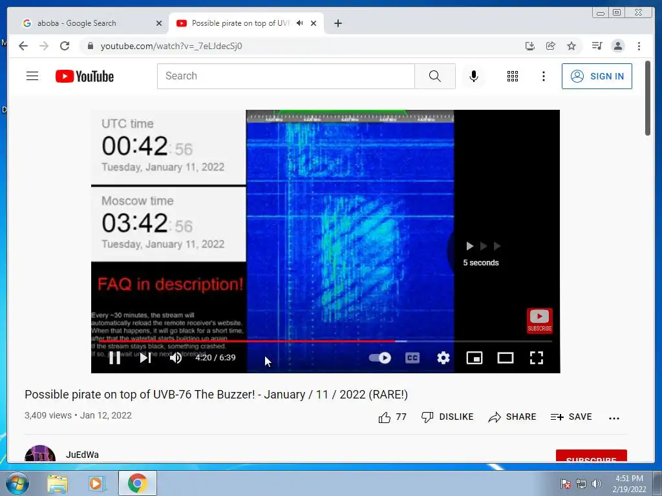662x496 pixels.
Task: Open the JuEdWa channel name link
Action: 82,455
